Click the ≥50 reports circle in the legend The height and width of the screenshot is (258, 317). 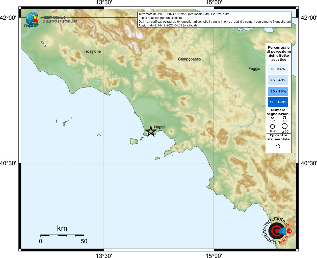[285, 126]
